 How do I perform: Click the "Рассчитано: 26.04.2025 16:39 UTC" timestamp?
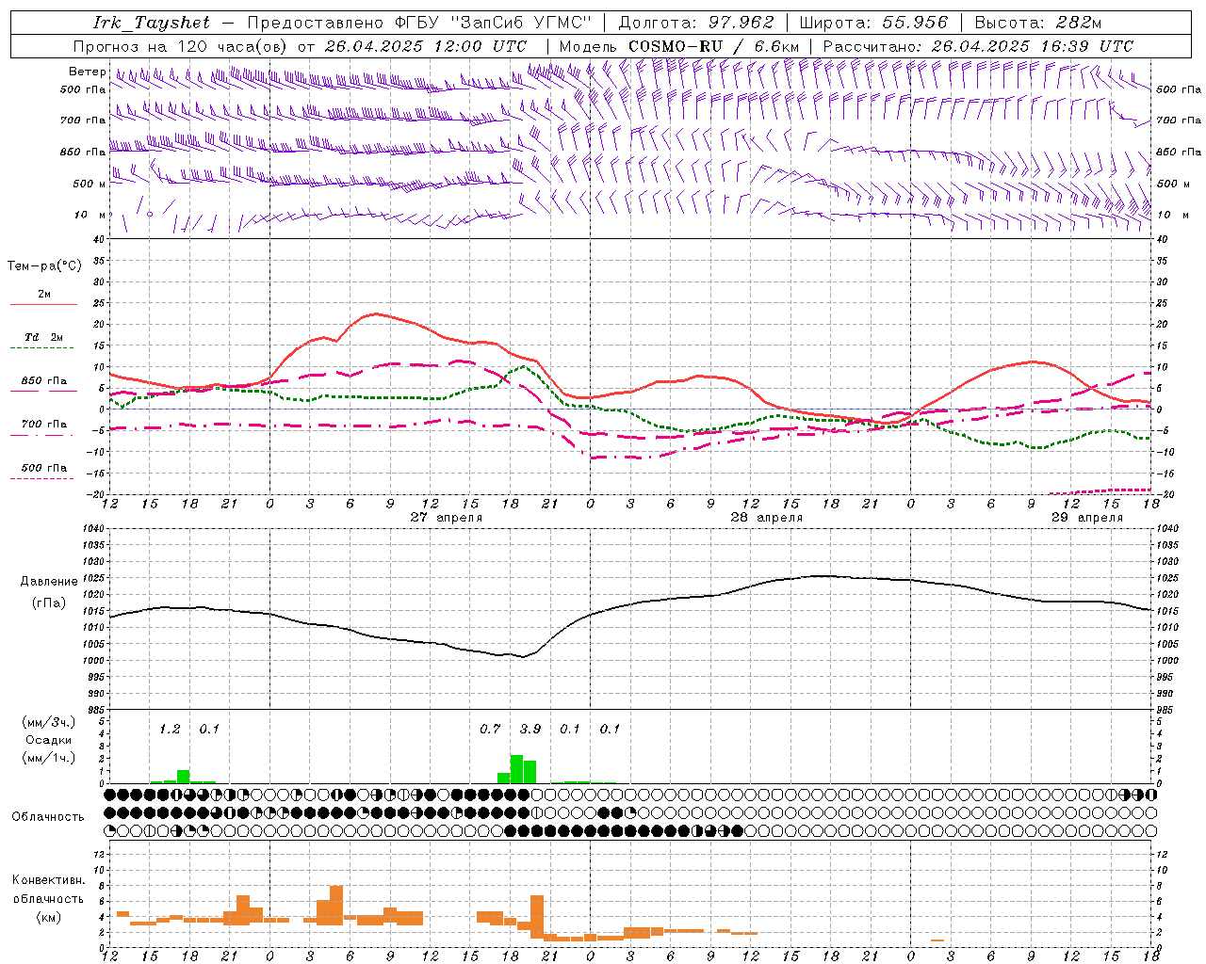[x=978, y=46]
